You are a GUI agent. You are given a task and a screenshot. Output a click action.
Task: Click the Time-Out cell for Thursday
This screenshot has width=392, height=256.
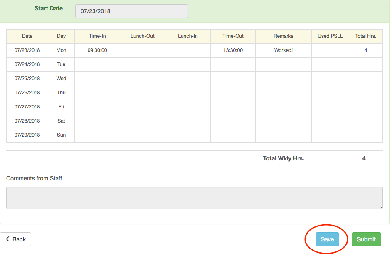(233, 93)
